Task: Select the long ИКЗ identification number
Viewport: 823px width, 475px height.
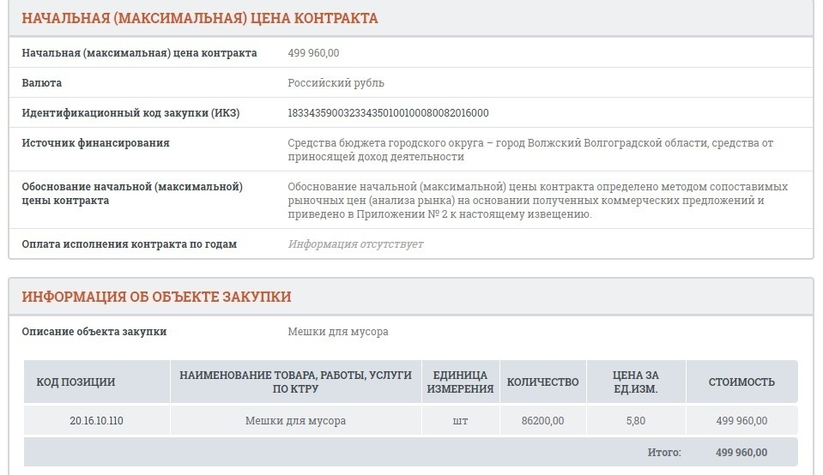Action: [388, 113]
